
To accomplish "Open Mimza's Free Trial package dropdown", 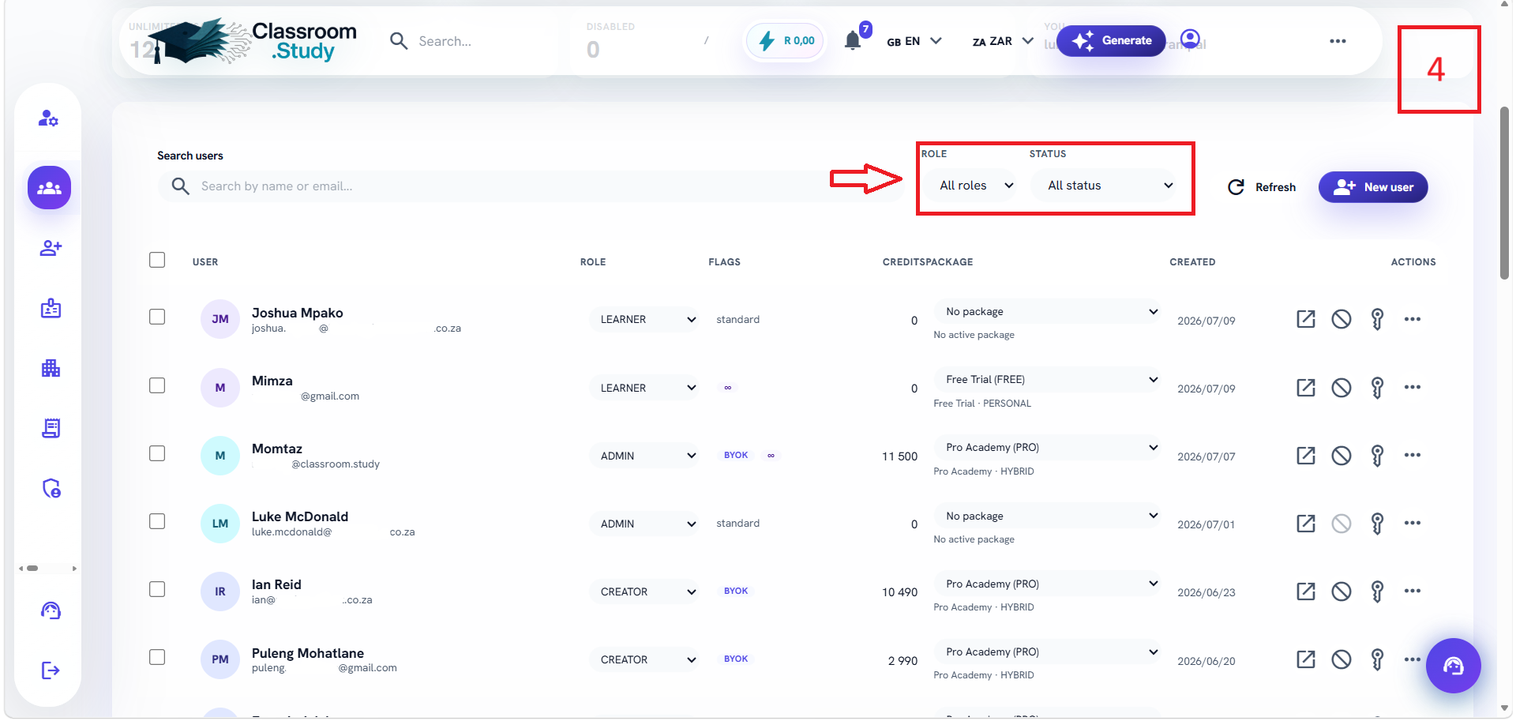I will pyautogui.click(x=1048, y=380).
